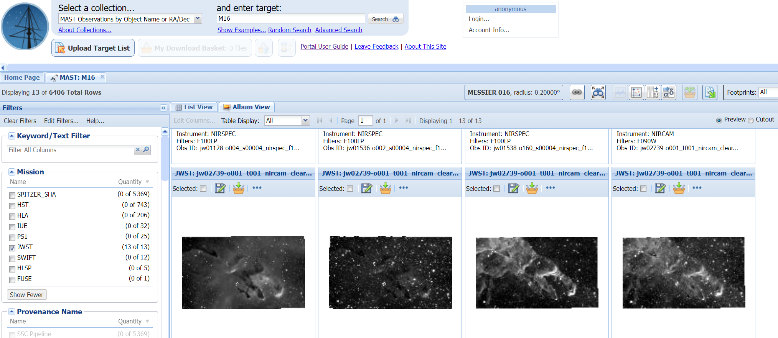The width and height of the screenshot is (778, 338).
Task: Click the Login... menu item
Action: click(x=479, y=19)
